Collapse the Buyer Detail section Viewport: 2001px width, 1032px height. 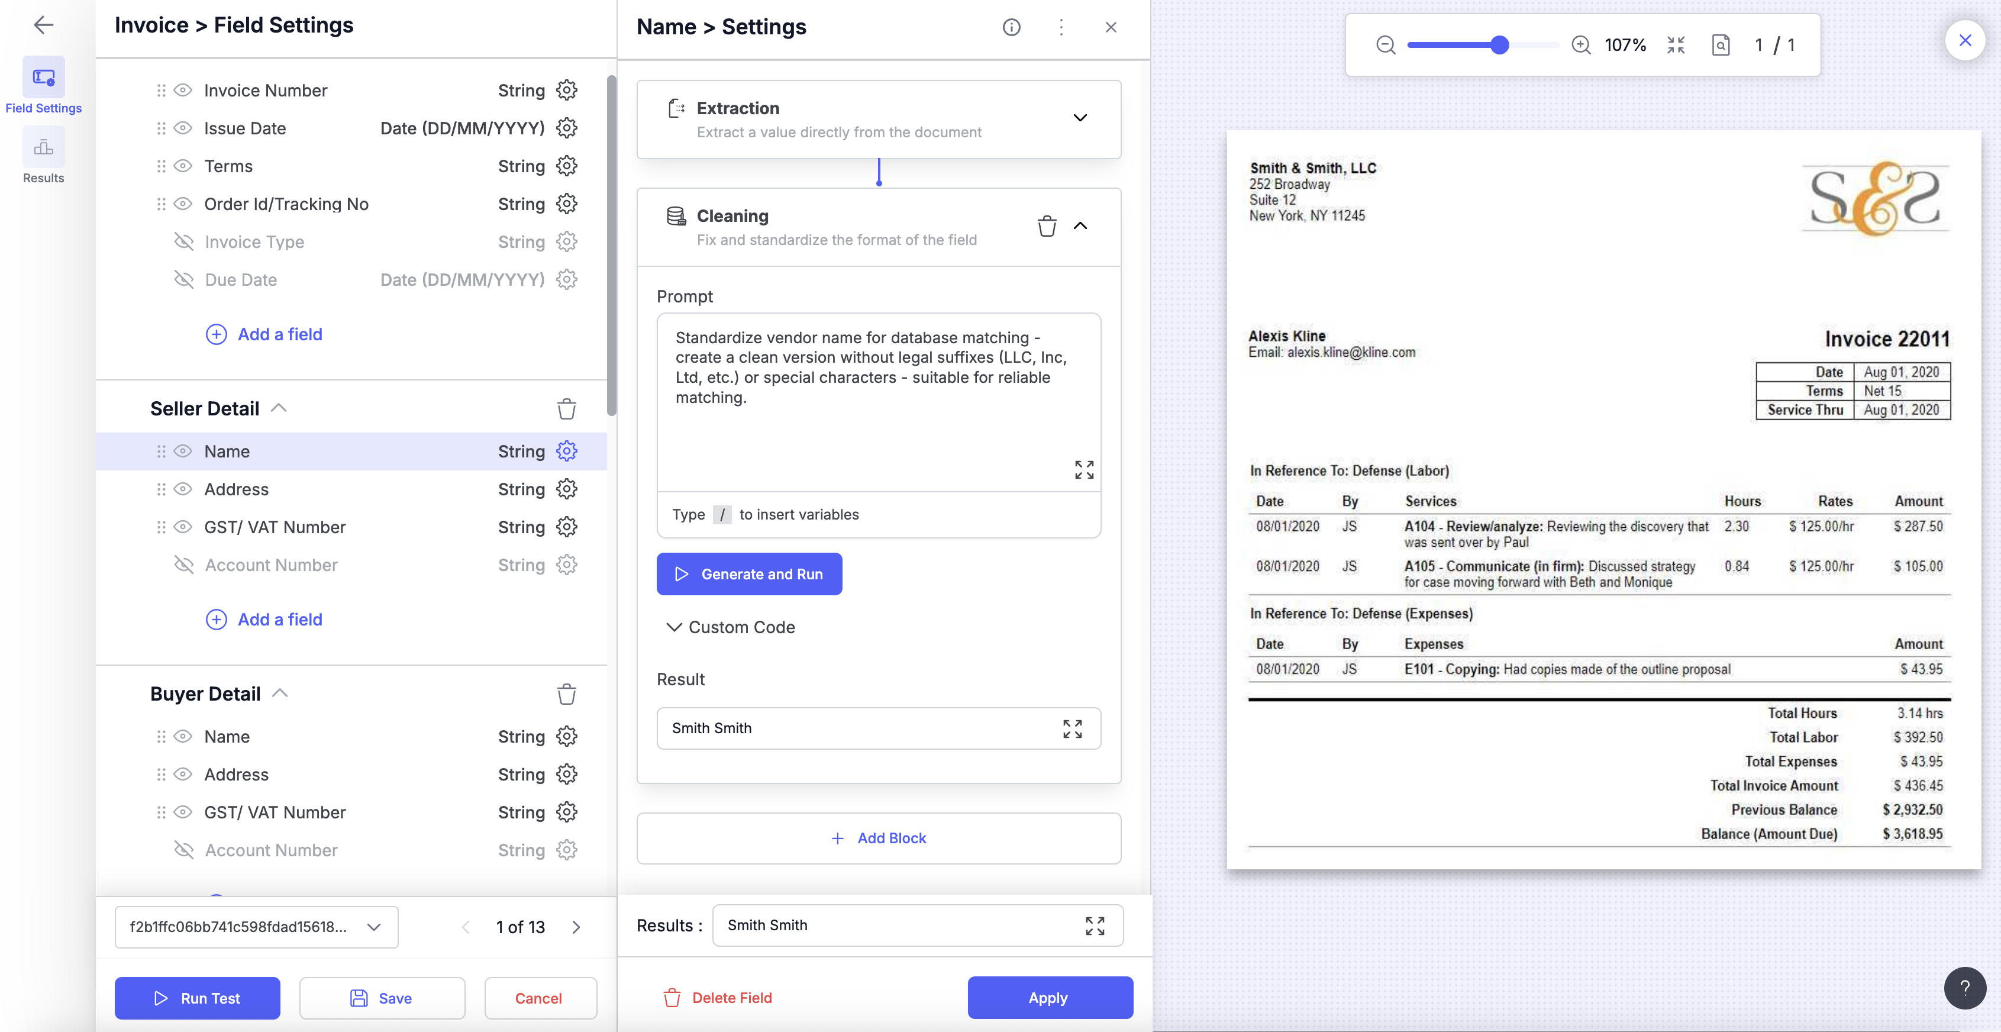click(x=280, y=693)
